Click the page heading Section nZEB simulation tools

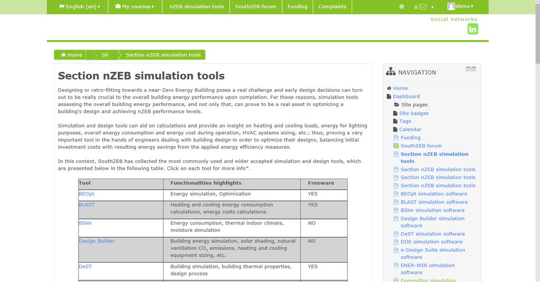(x=141, y=76)
